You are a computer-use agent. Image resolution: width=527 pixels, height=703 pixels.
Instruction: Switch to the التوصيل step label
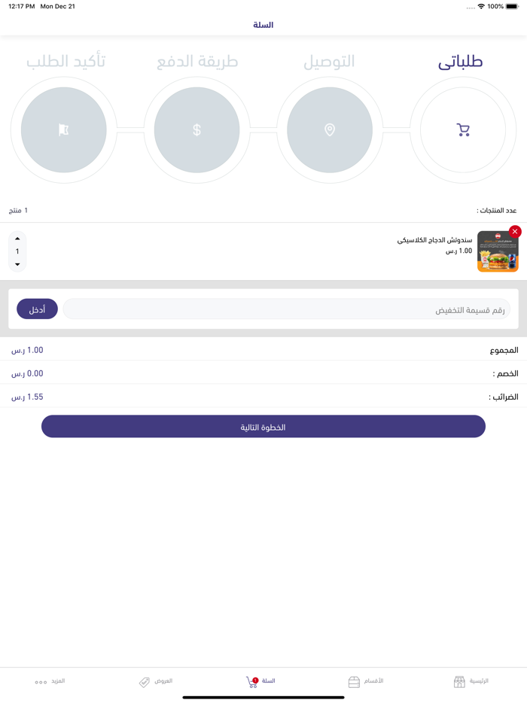click(x=329, y=62)
